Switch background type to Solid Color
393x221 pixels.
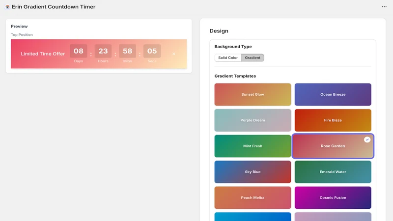point(228,57)
